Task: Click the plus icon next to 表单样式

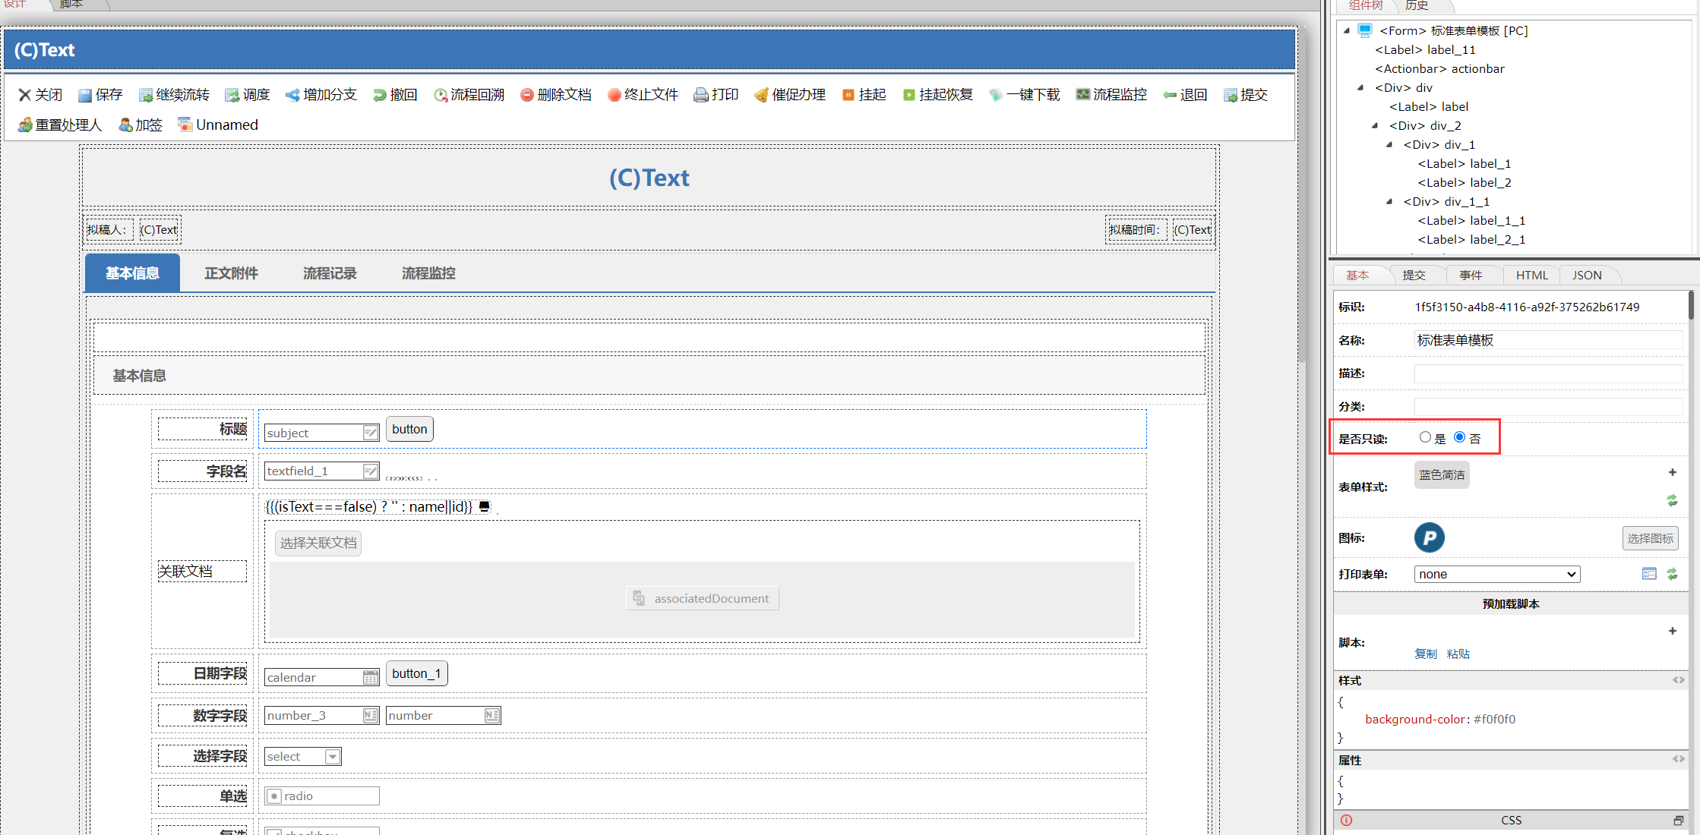Action: tap(1672, 472)
